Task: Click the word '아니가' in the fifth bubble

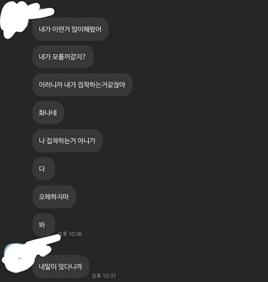Action: click(87, 141)
